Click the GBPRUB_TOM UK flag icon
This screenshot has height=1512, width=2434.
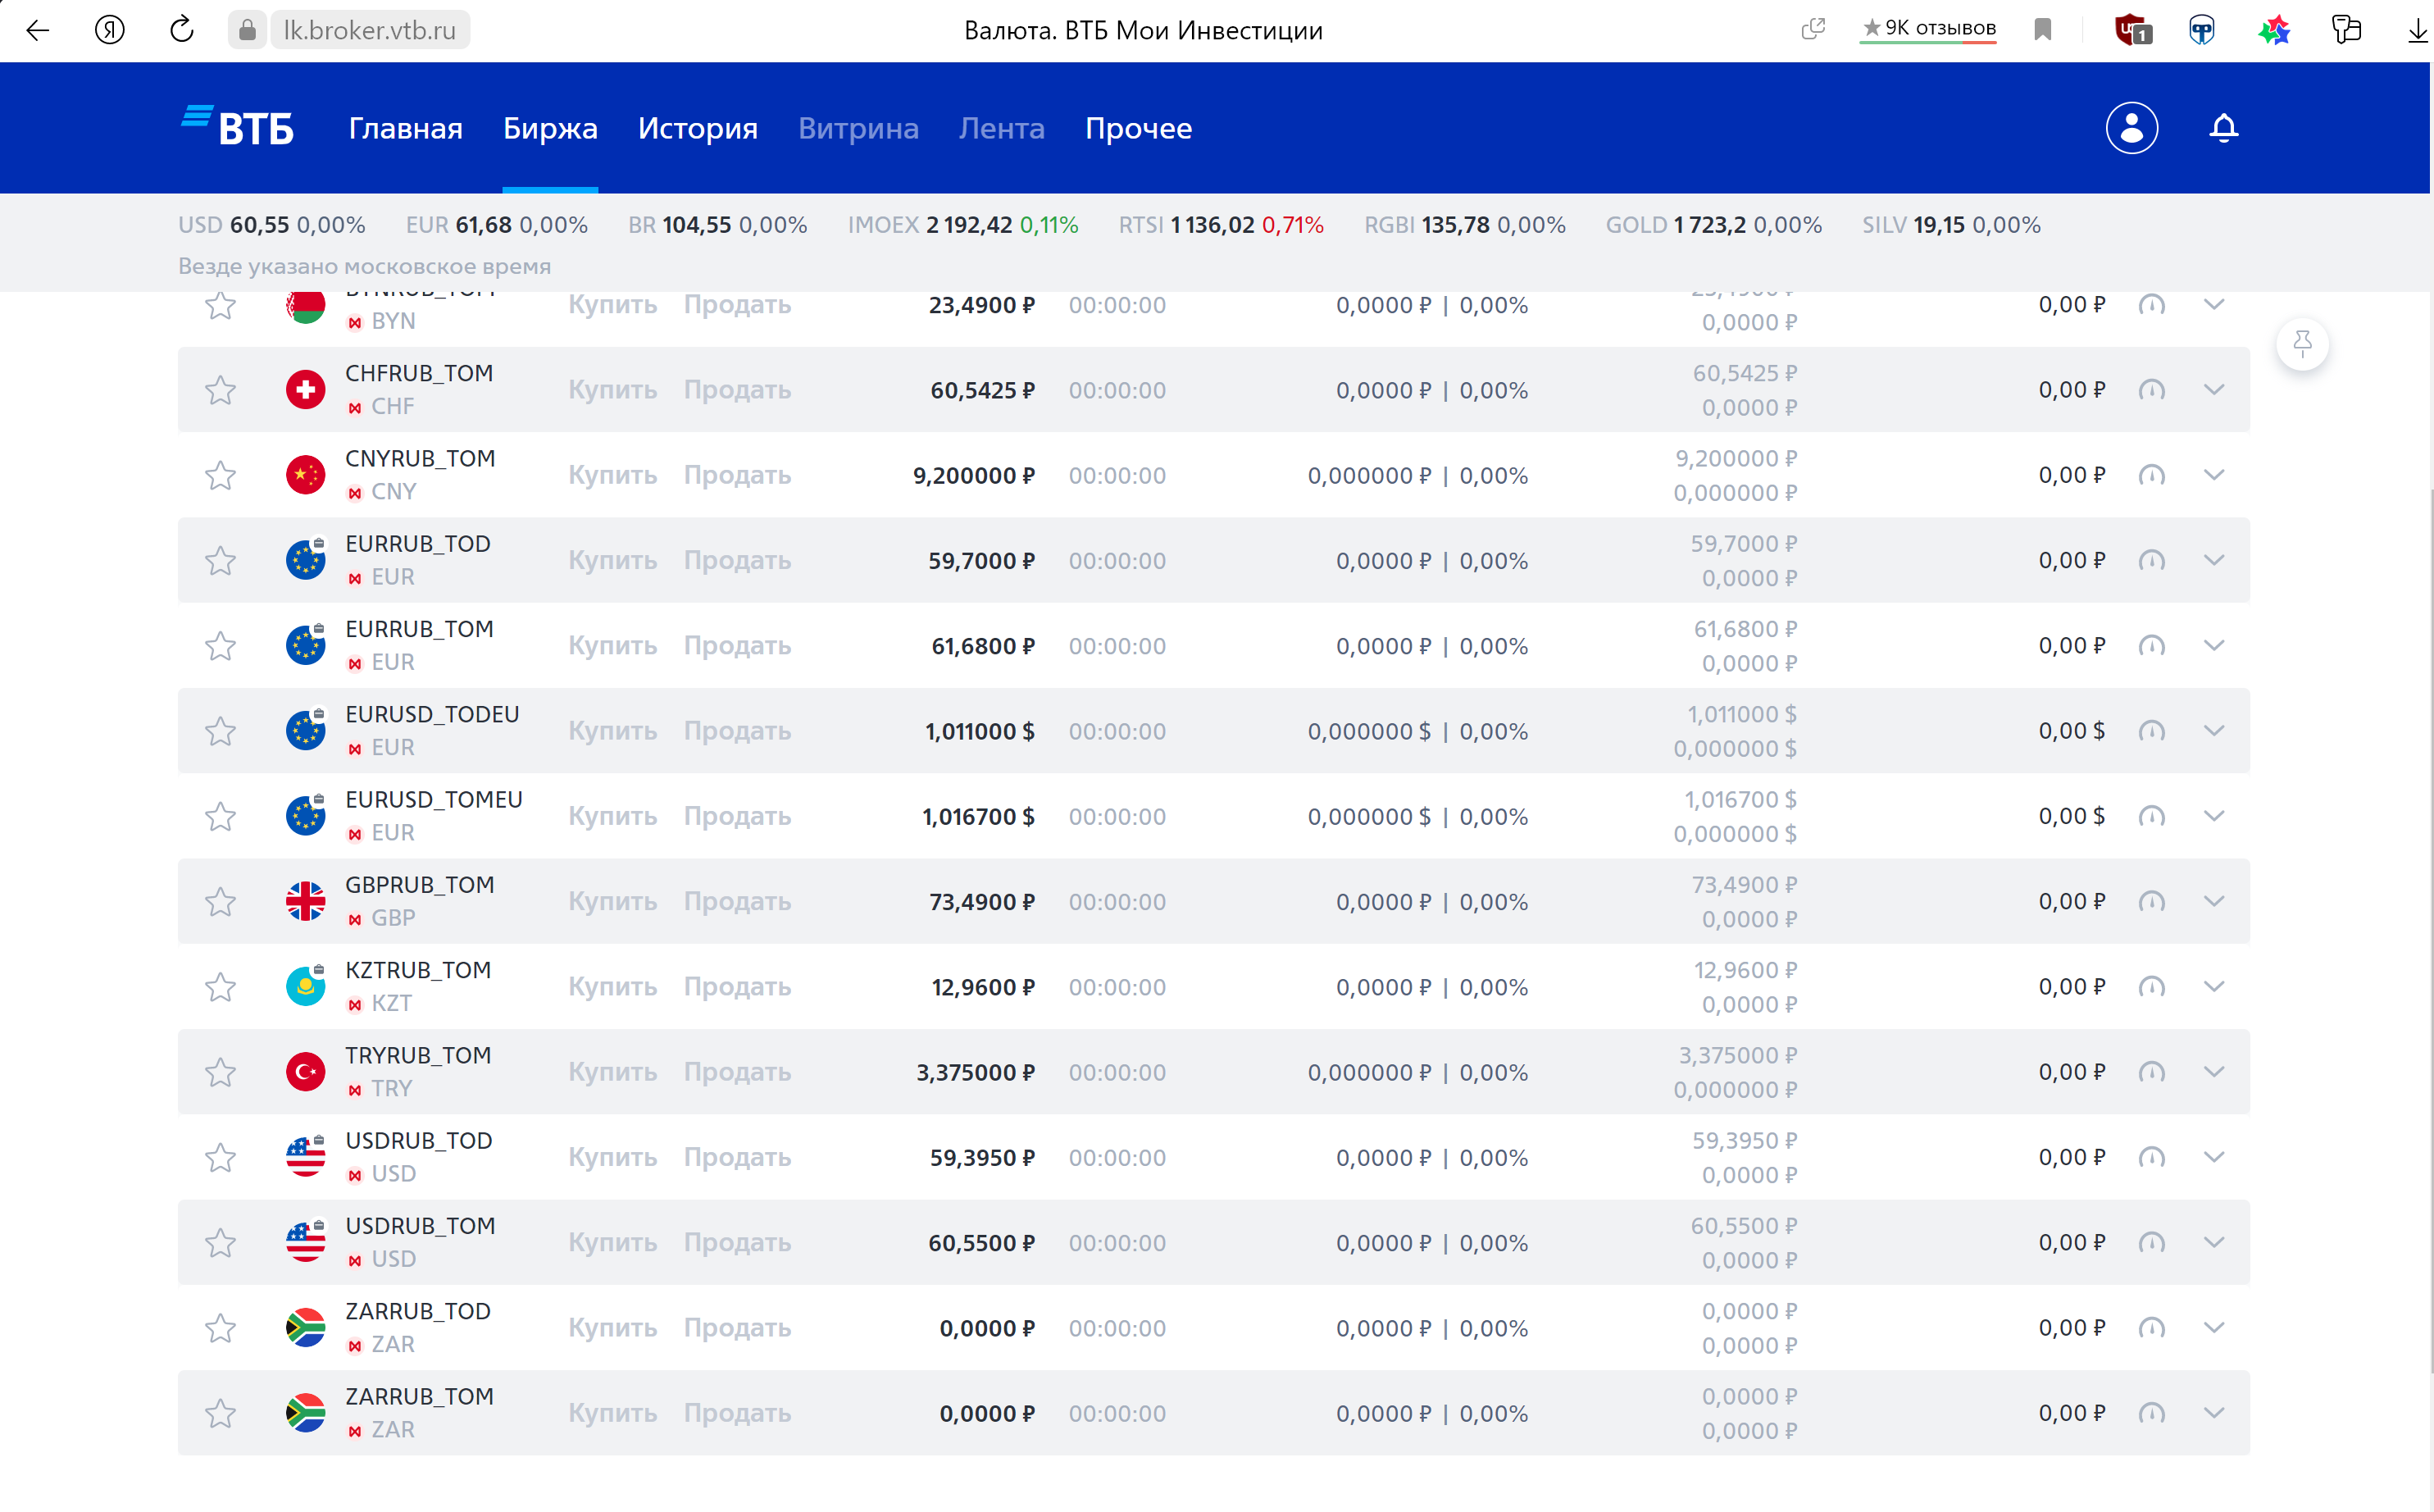point(305,900)
